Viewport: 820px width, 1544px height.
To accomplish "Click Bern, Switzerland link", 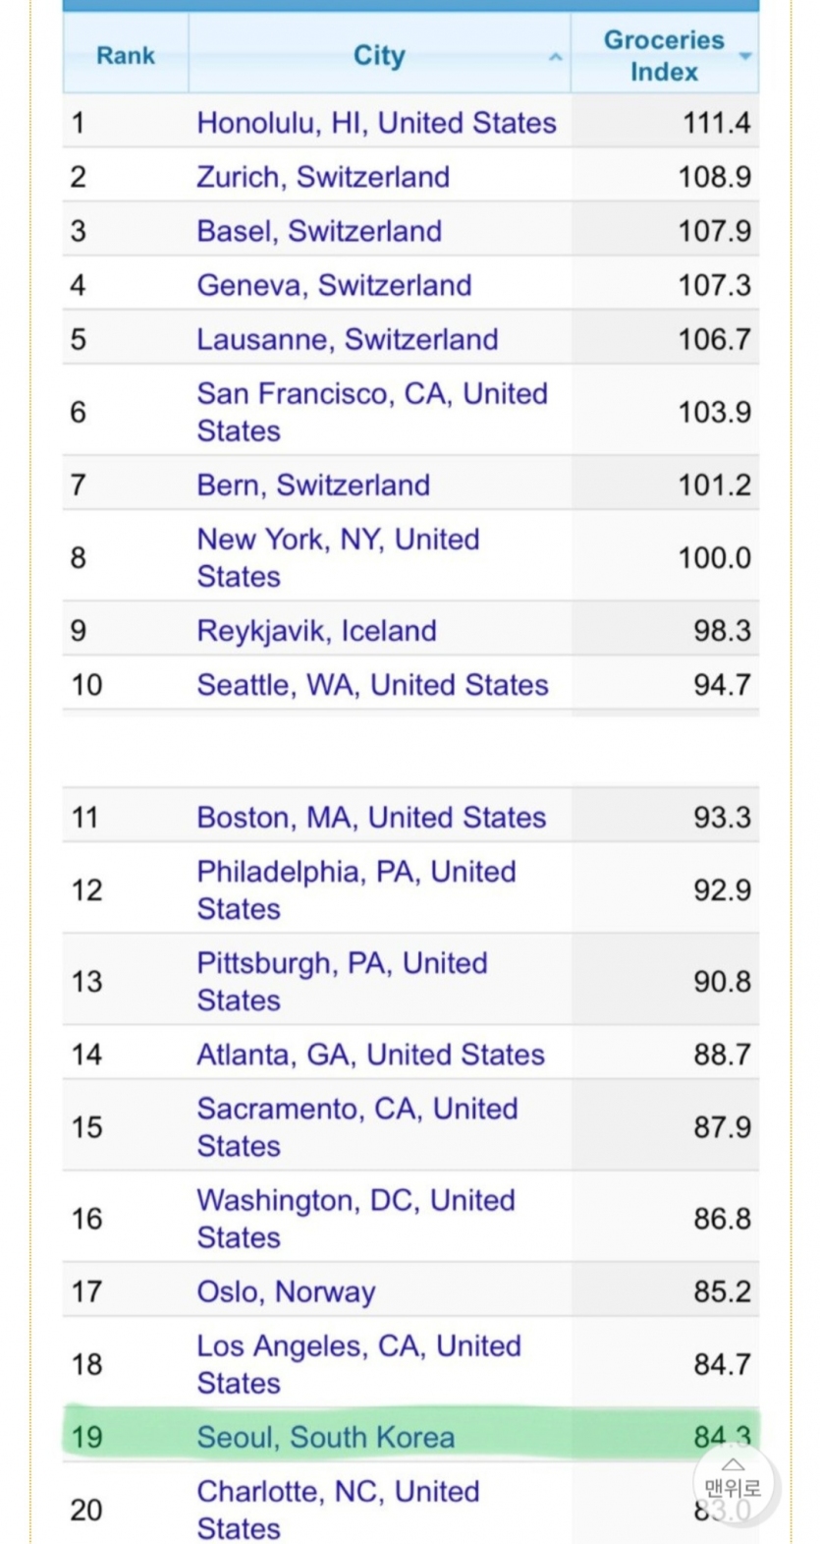I will click(313, 485).
